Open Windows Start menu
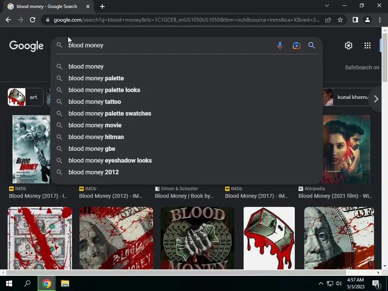388x291 pixels. pos(9,283)
